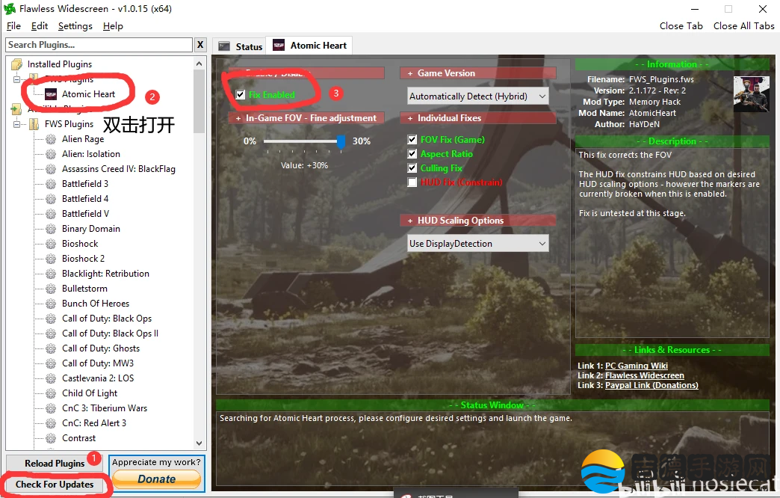The height and width of the screenshot is (498, 780).
Task: Click the Atomic Heart plugin icon in tree
Action: pyautogui.click(x=51, y=94)
